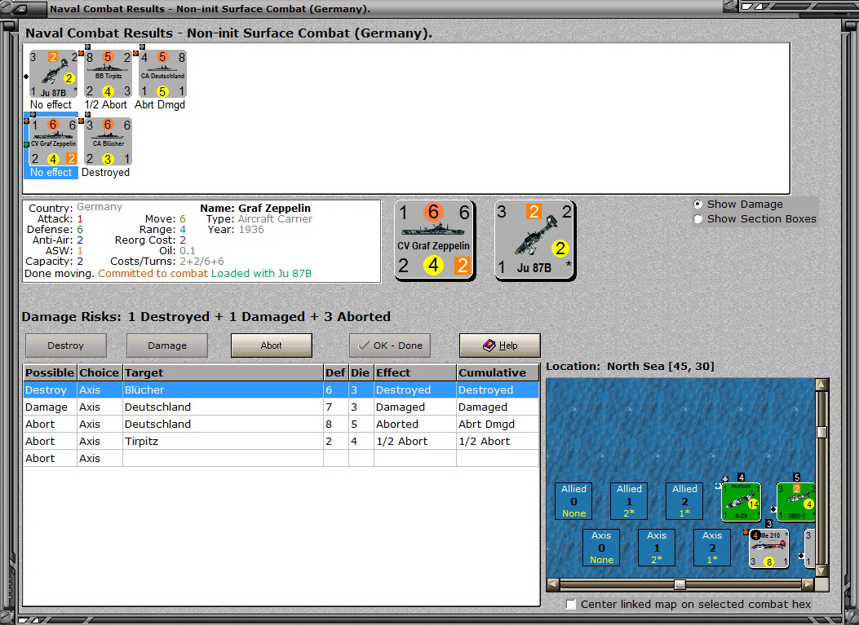Click the Abort button
This screenshot has height=625, width=859.
[x=271, y=346]
